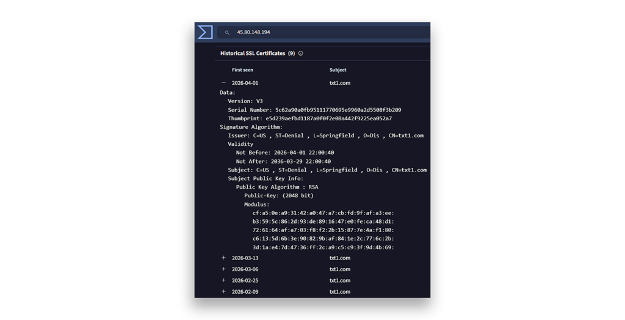
Task: Click modulus line starting 3d:1a:e4
Action: click(323, 247)
